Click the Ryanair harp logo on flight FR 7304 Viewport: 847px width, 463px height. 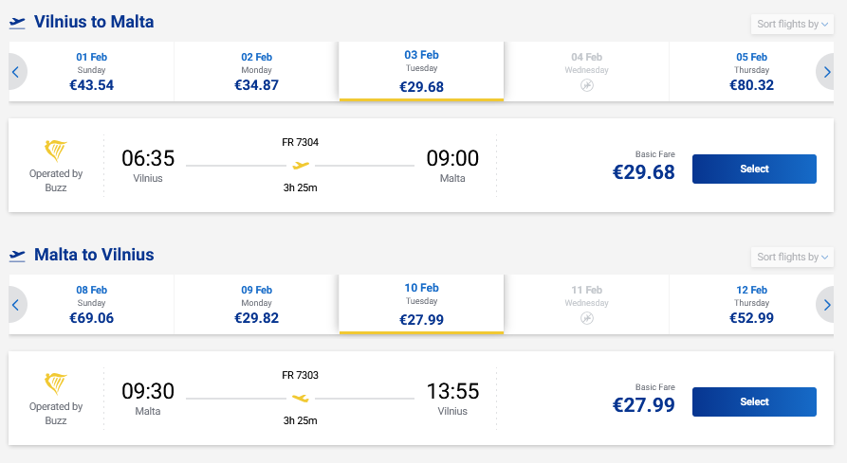pos(56,151)
